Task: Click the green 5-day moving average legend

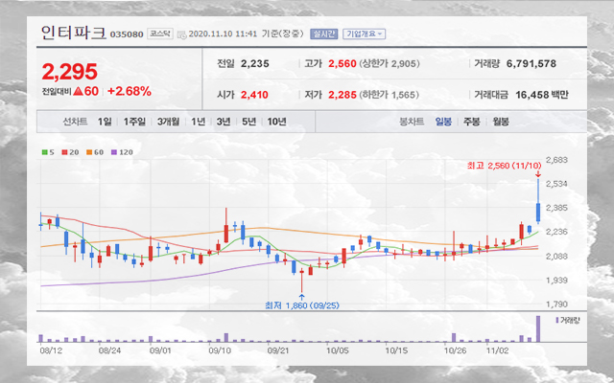Action: tap(48, 152)
